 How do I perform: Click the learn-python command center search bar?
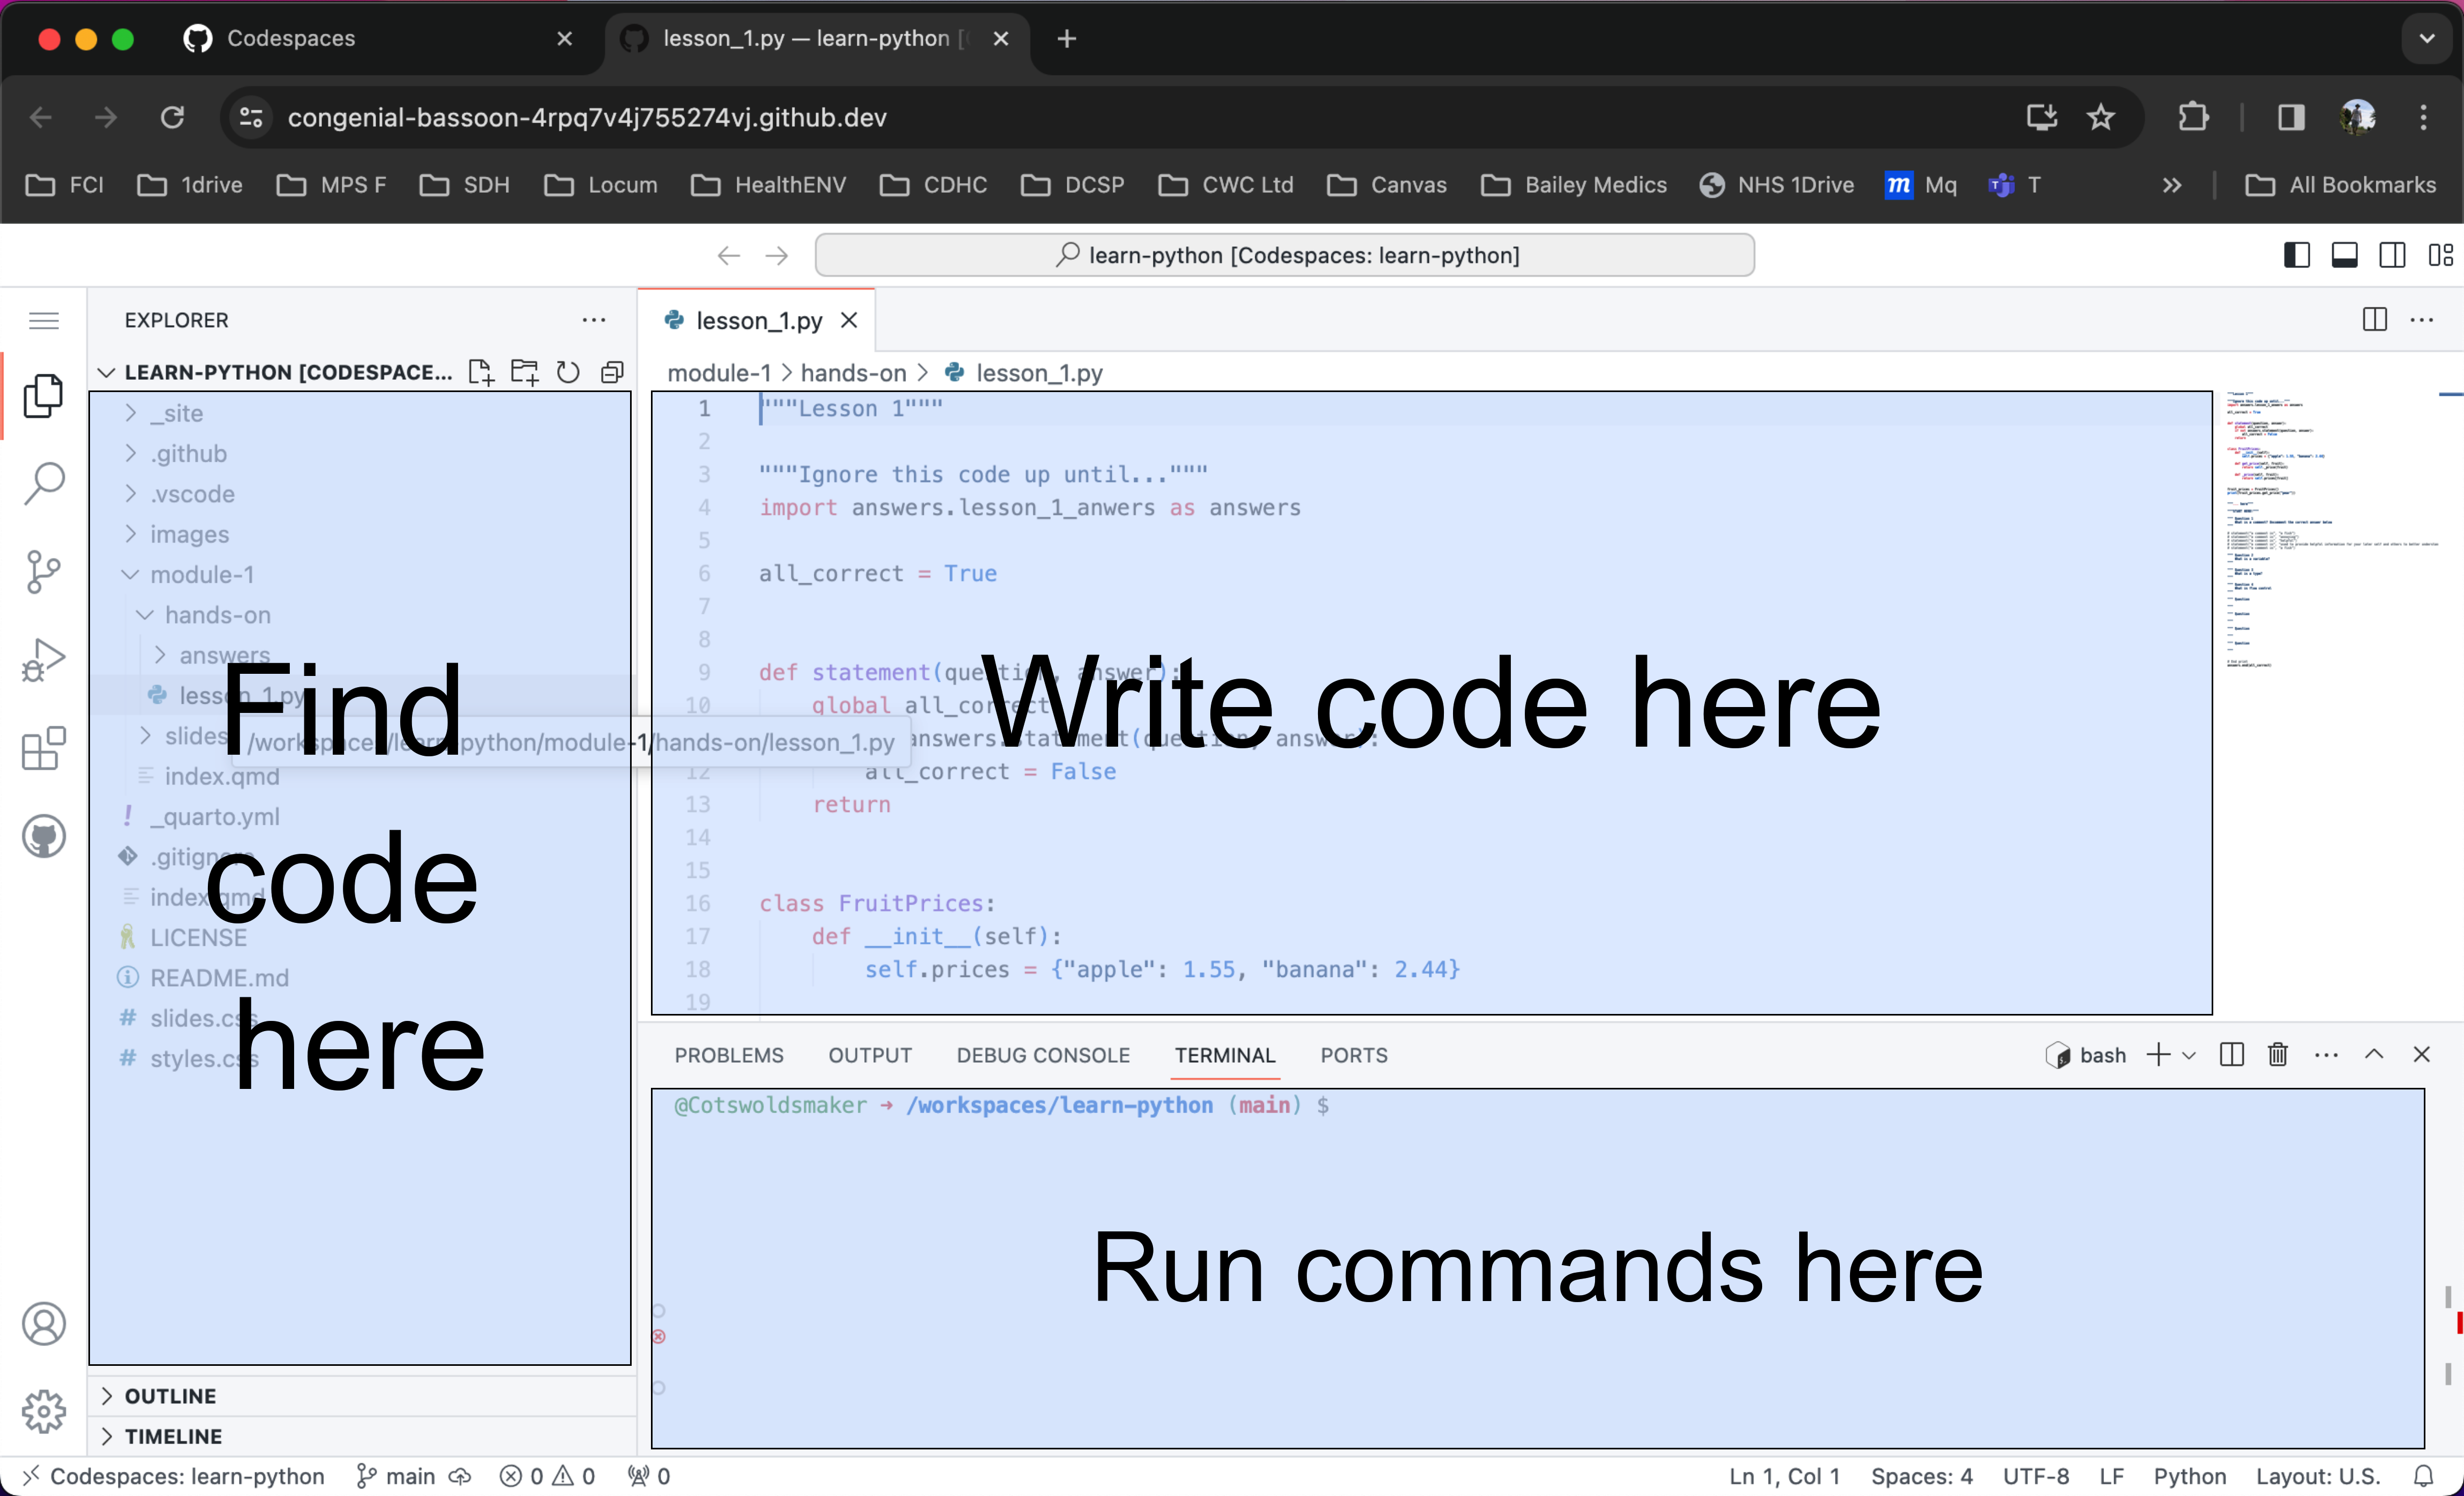point(1285,254)
